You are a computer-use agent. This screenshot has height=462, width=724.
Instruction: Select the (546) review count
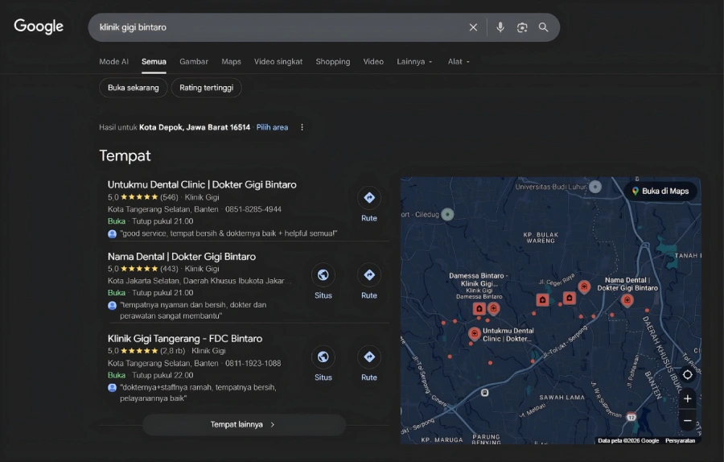tap(169, 197)
